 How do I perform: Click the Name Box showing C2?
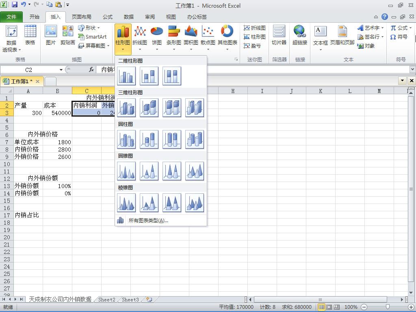coord(29,70)
